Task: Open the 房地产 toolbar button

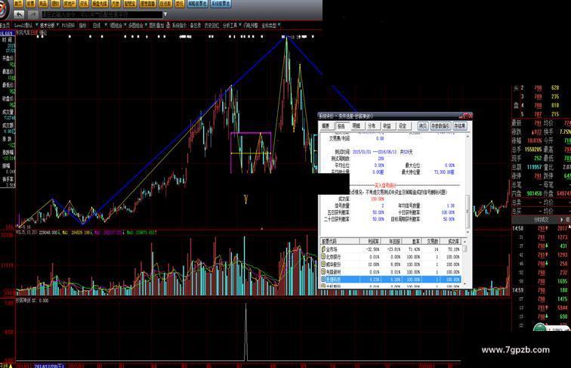Action: click(69, 4)
